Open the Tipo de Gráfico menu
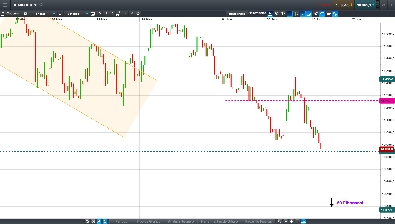 (149, 221)
